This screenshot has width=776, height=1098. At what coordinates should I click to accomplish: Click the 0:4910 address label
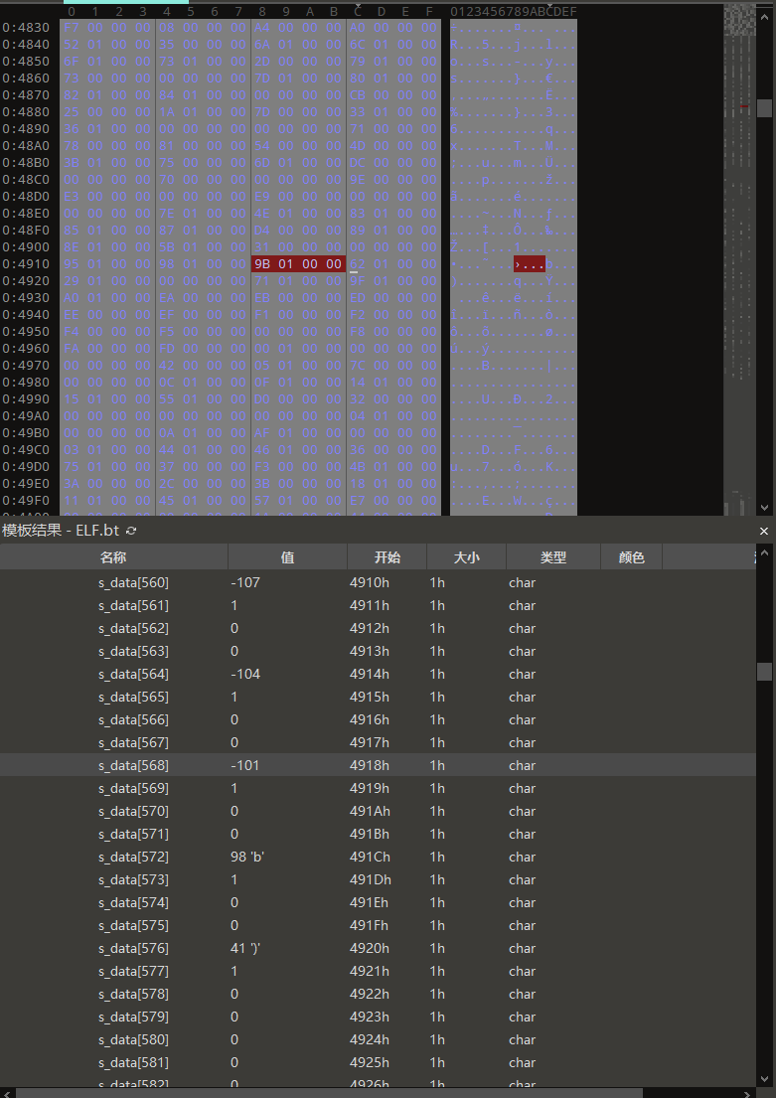(x=28, y=264)
